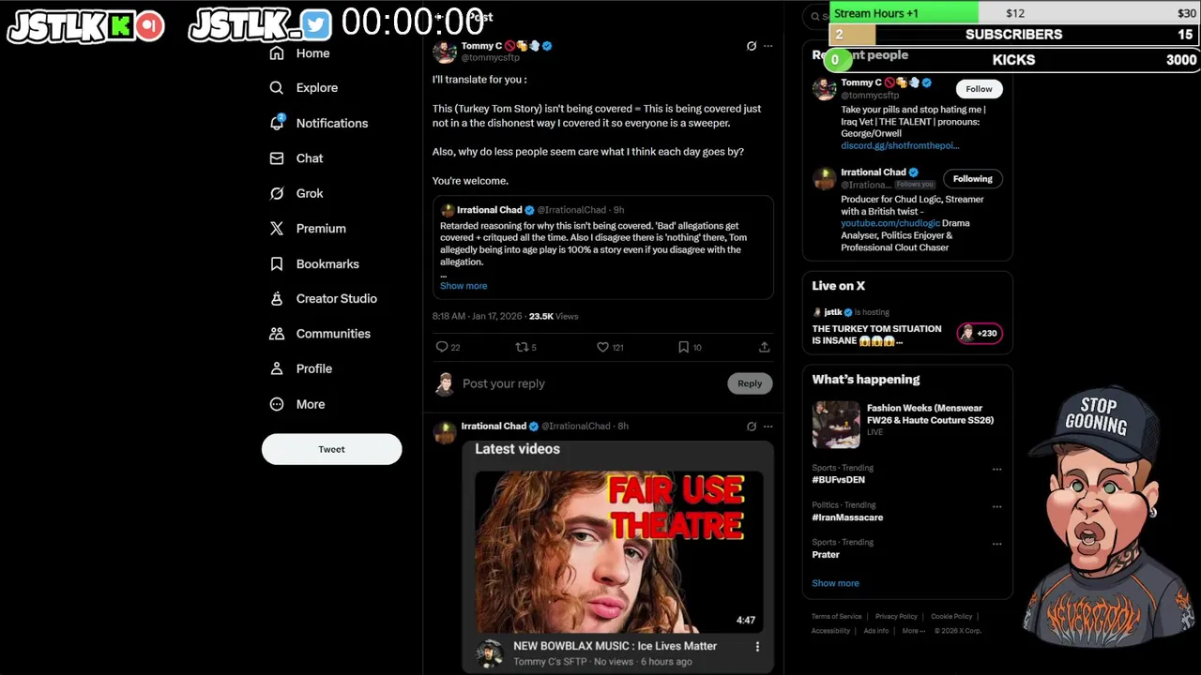
Task: Open Fashion Weeks live event thumbnail
Action: [836, 425]
